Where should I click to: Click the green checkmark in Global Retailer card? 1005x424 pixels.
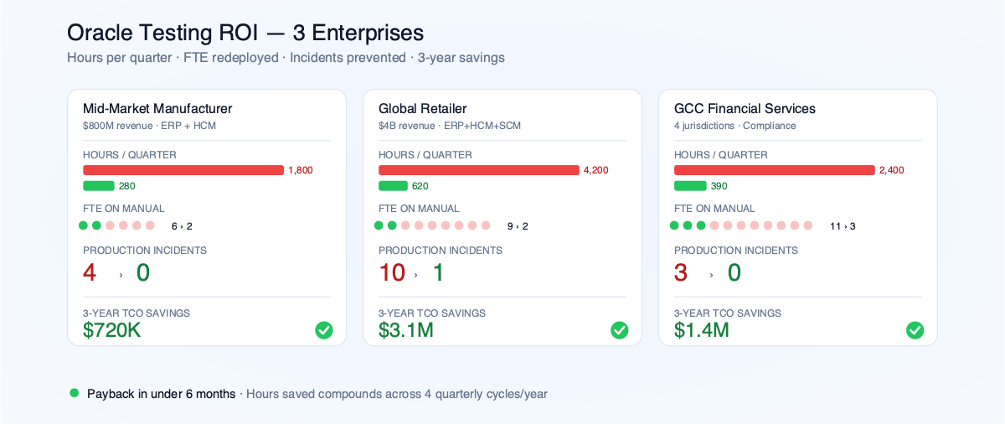(x=620, y=330)
